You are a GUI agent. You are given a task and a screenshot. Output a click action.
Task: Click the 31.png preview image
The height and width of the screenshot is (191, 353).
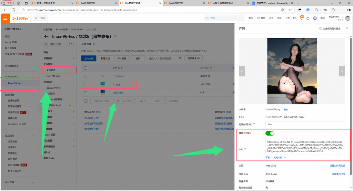point(292,71)
